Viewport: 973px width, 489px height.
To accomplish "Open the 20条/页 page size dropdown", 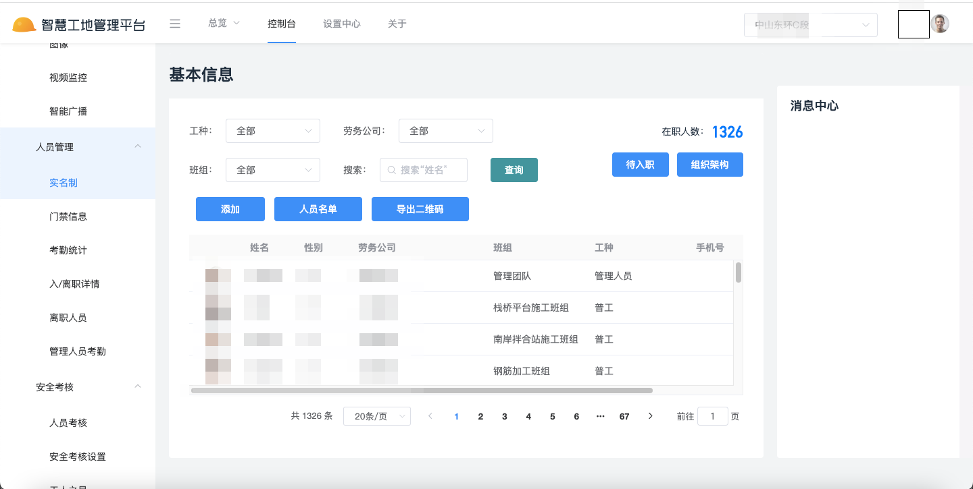I will [x=377, y=416].
